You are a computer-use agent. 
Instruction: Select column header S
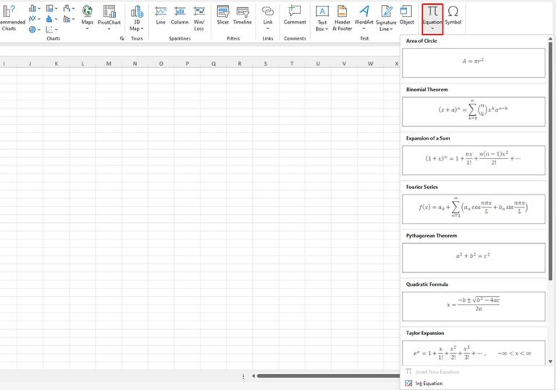266,64
